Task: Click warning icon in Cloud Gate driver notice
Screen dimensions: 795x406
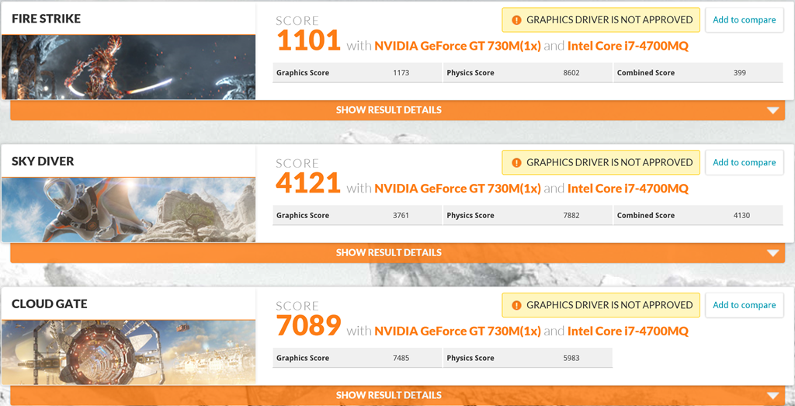Action: [x=516, y=305]
